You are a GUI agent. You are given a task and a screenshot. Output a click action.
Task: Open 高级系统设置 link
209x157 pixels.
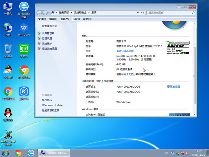[x=49, y=49]
